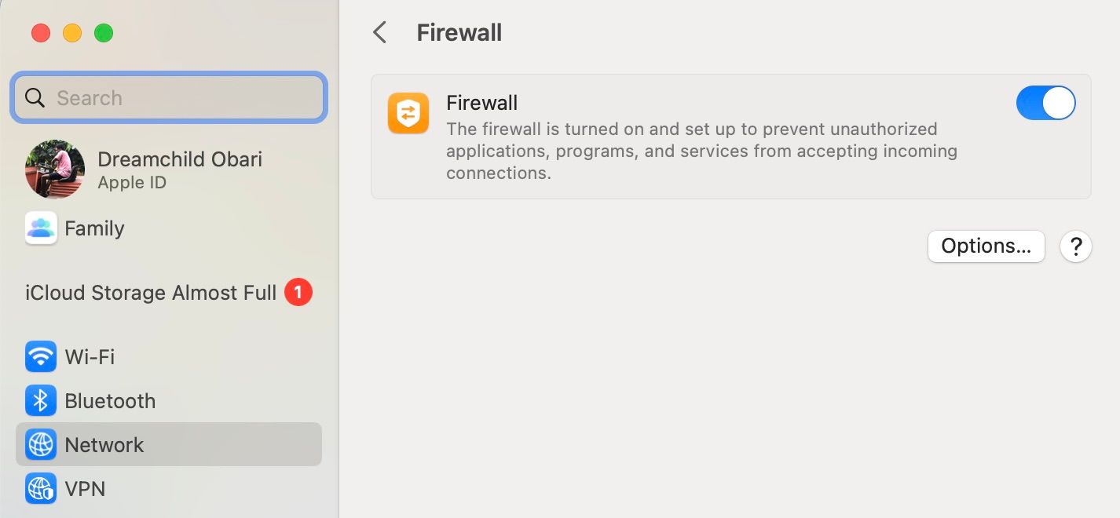Open Firewall Options button
1120x518 pixels.
click(986, 246)
